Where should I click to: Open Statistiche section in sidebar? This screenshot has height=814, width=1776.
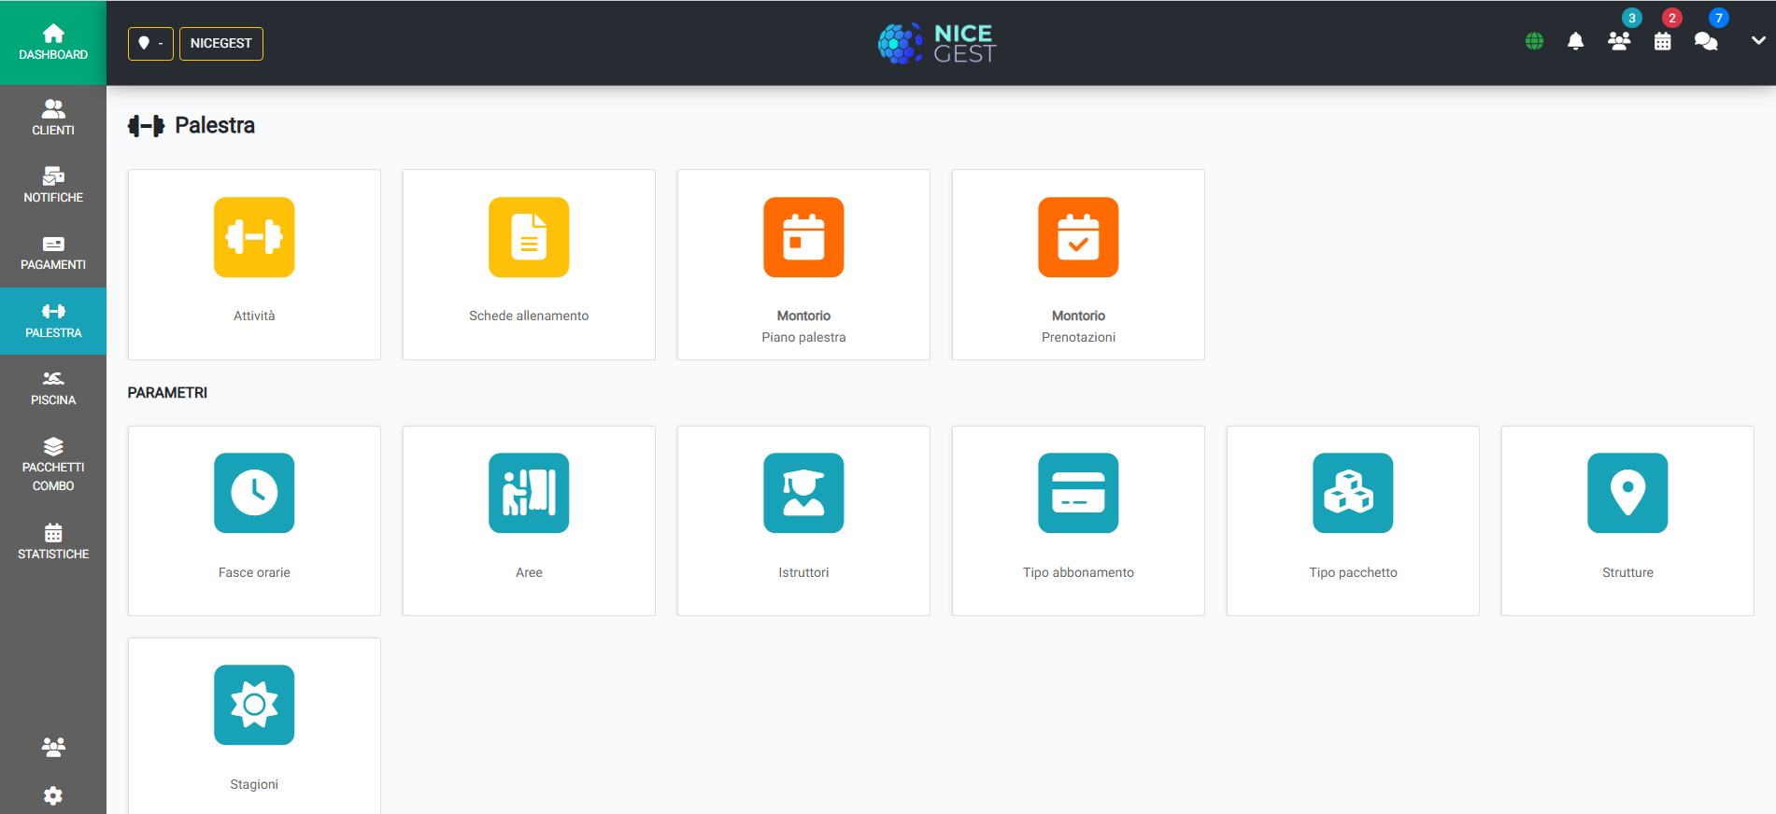click(53, 542)
